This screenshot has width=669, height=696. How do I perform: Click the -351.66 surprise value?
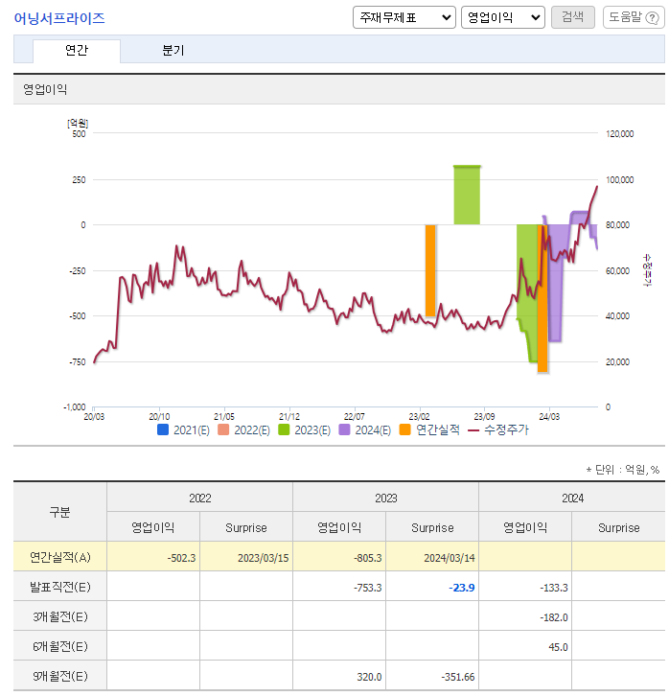pyautogui.click(x=458, y=677)
